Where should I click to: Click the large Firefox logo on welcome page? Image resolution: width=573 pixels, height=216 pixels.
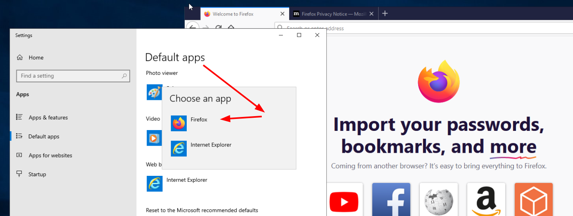pos(439,82)
